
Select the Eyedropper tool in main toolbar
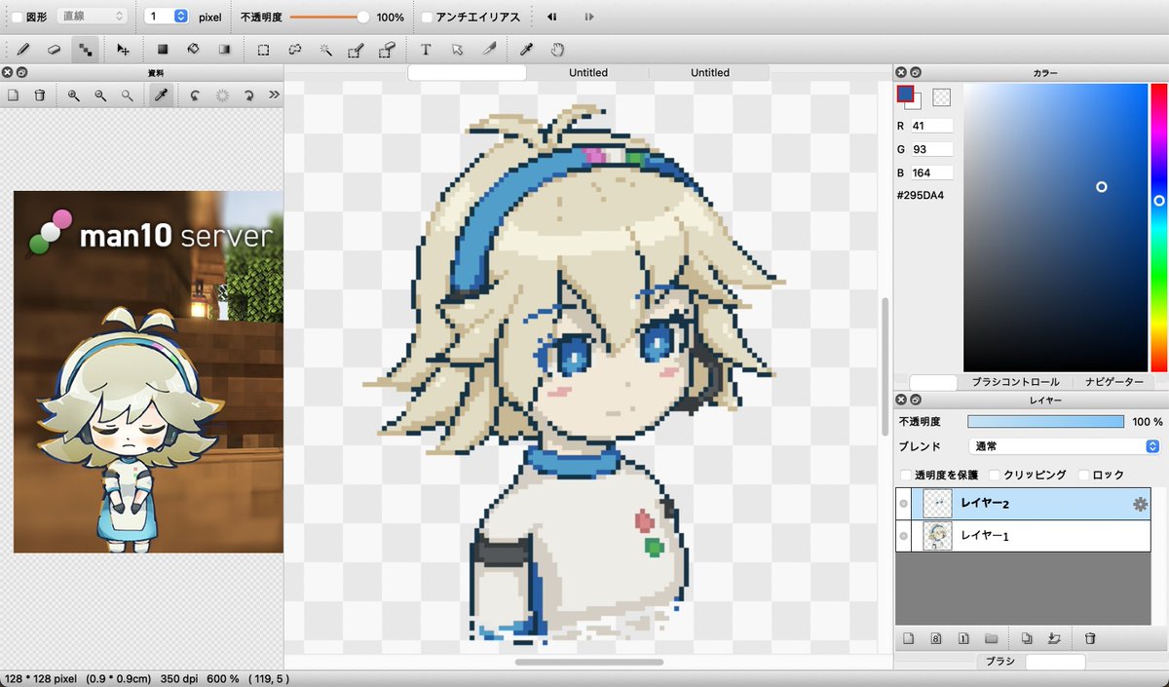[x=526, y=49]
